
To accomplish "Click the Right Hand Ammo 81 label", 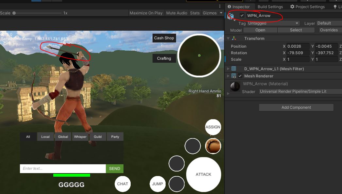I will tap(205, 93).
